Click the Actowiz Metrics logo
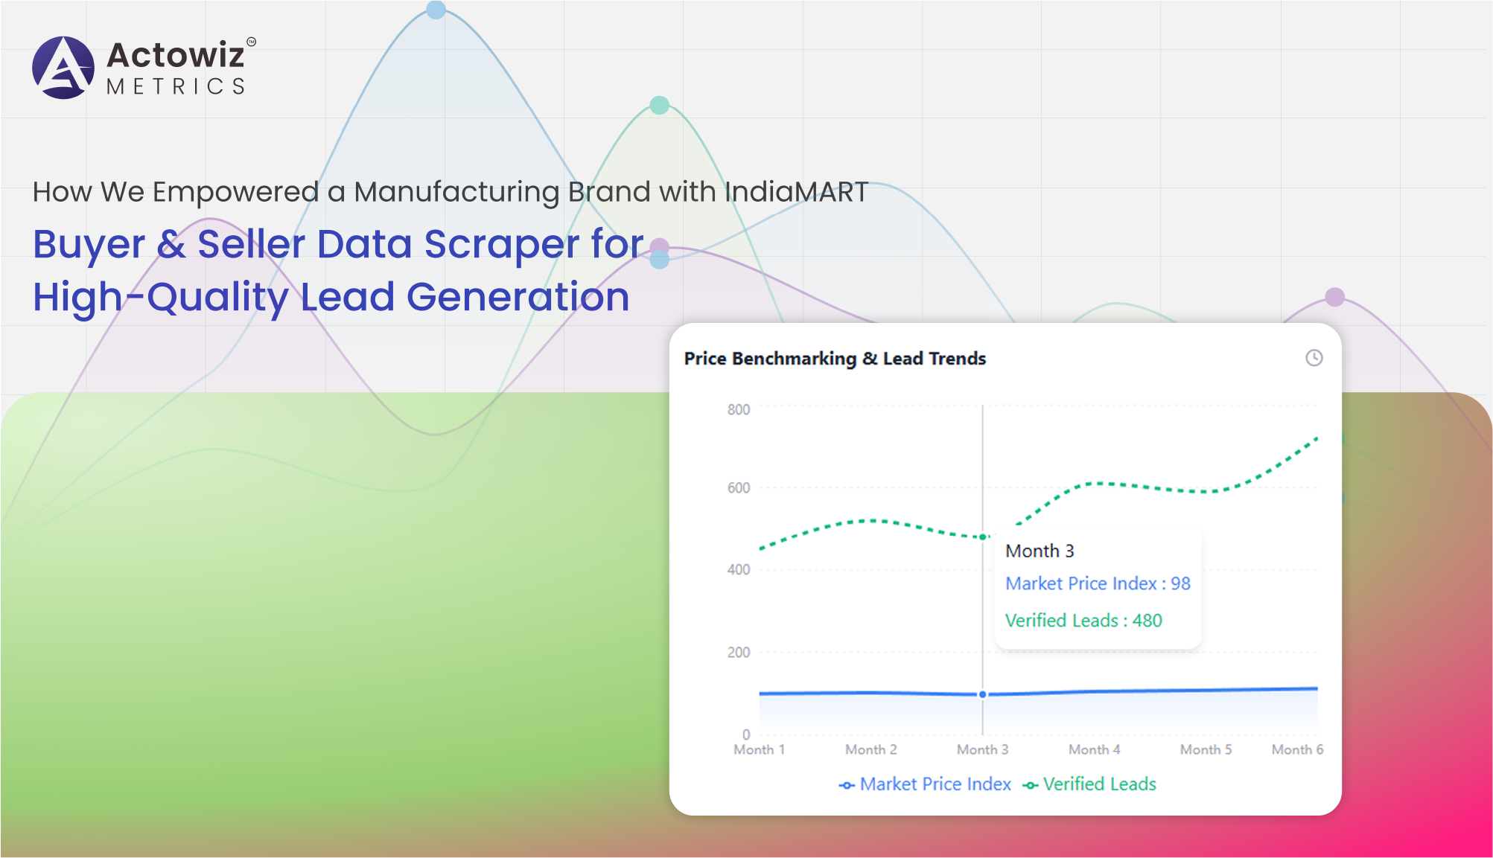 [144, 68]
